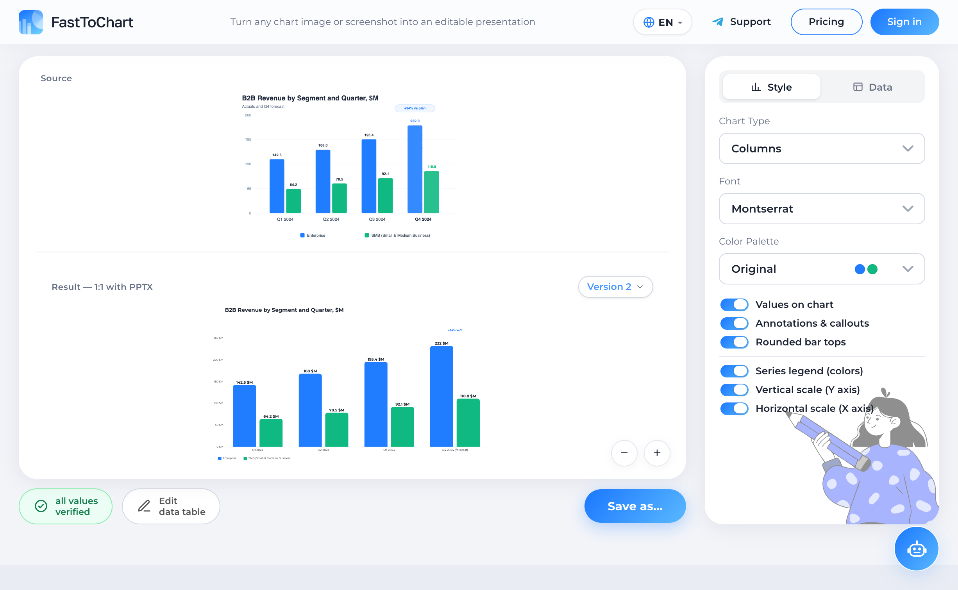Click the bar chart icon on Style tab
The image size is (958, 590).
tap(756, 87)
